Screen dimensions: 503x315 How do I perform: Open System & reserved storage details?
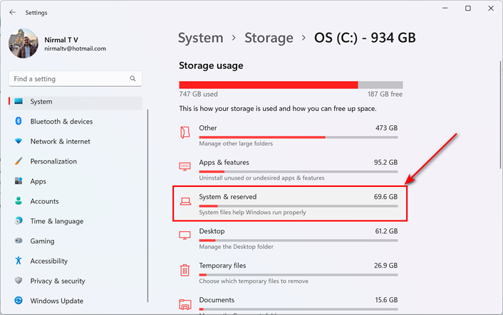tap(290, 203)
